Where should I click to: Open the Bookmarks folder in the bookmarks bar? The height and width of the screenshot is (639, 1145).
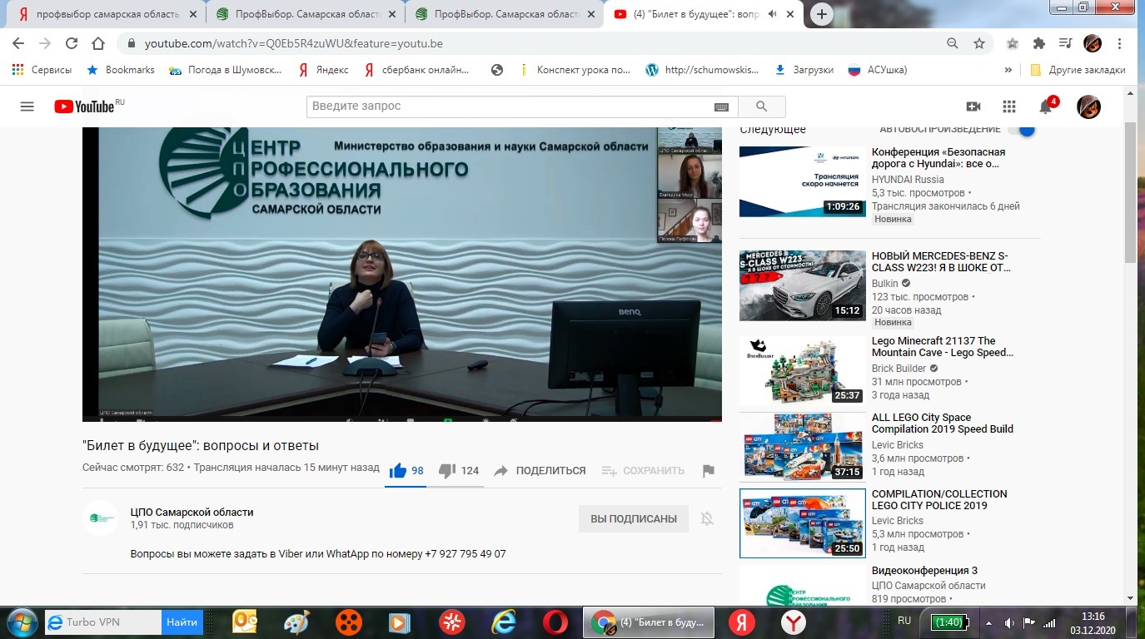[121, 70]
